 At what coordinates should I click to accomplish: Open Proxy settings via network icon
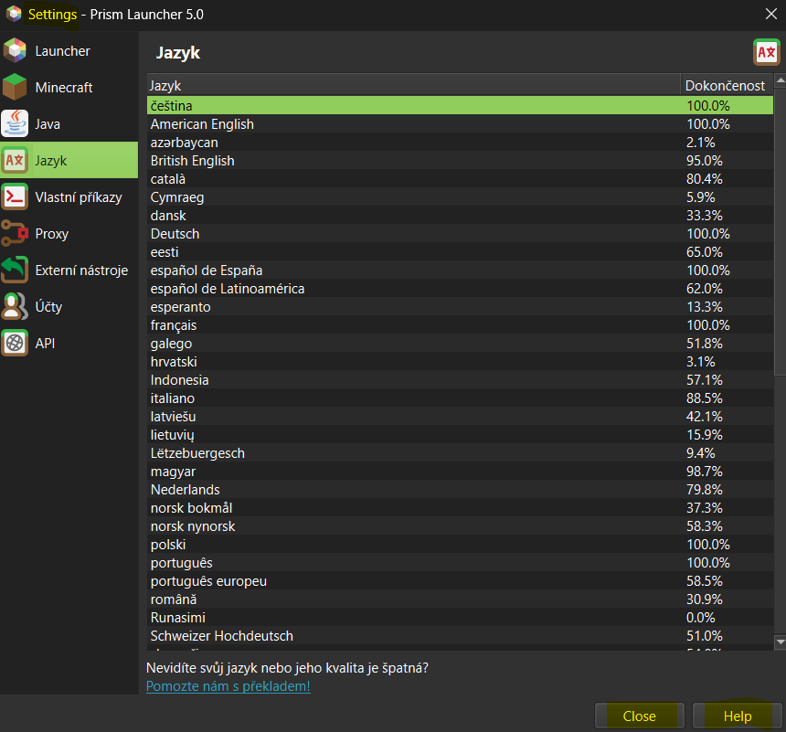16,233
